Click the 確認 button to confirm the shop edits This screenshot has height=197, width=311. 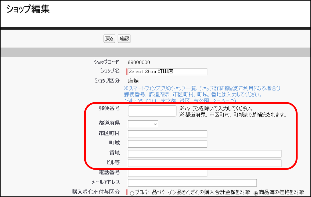pos(124,39)
